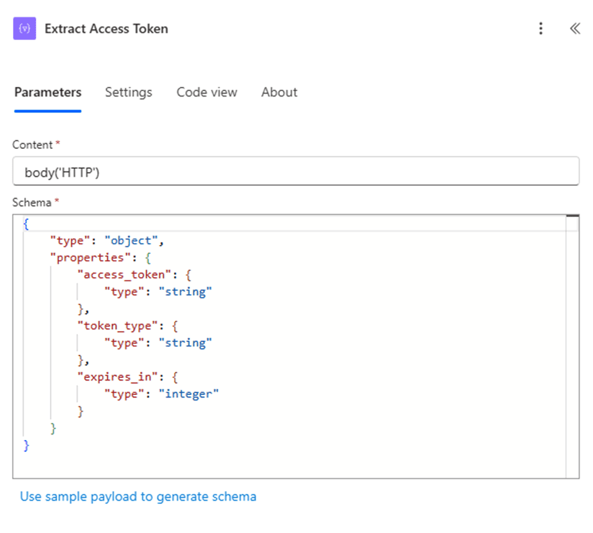
Task: Open the three-dot more options menu
Action: 540,29
